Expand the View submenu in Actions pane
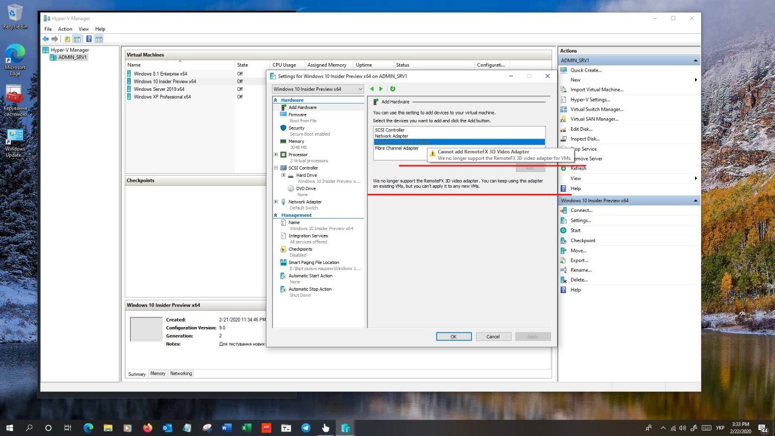 [696, 178]
